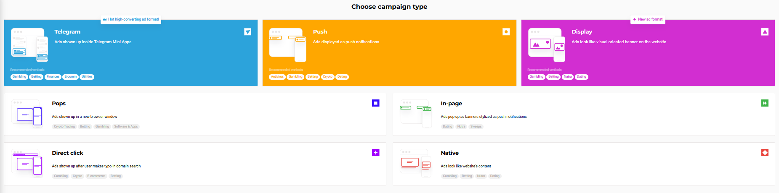The height and width of the screenshot is (193, 779).
Task: Click the E-comm tag on Telegram card
Action: pyautogui.click(x=71, y=77)
